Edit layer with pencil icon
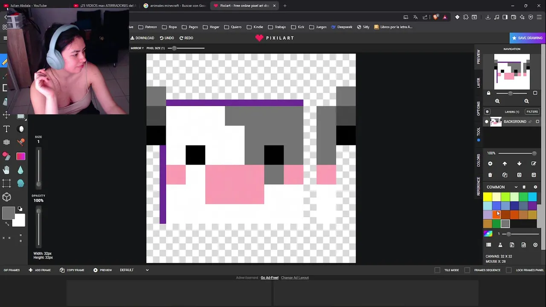This screenshot has height=307, width=546. coord(534,164)
